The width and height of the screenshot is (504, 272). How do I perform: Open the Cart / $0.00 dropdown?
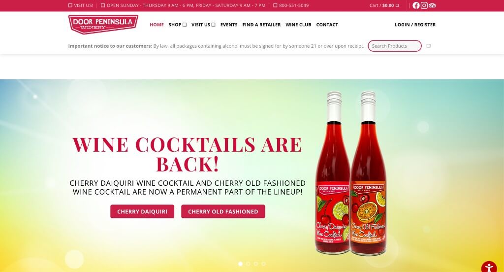[x=384, y=5]
